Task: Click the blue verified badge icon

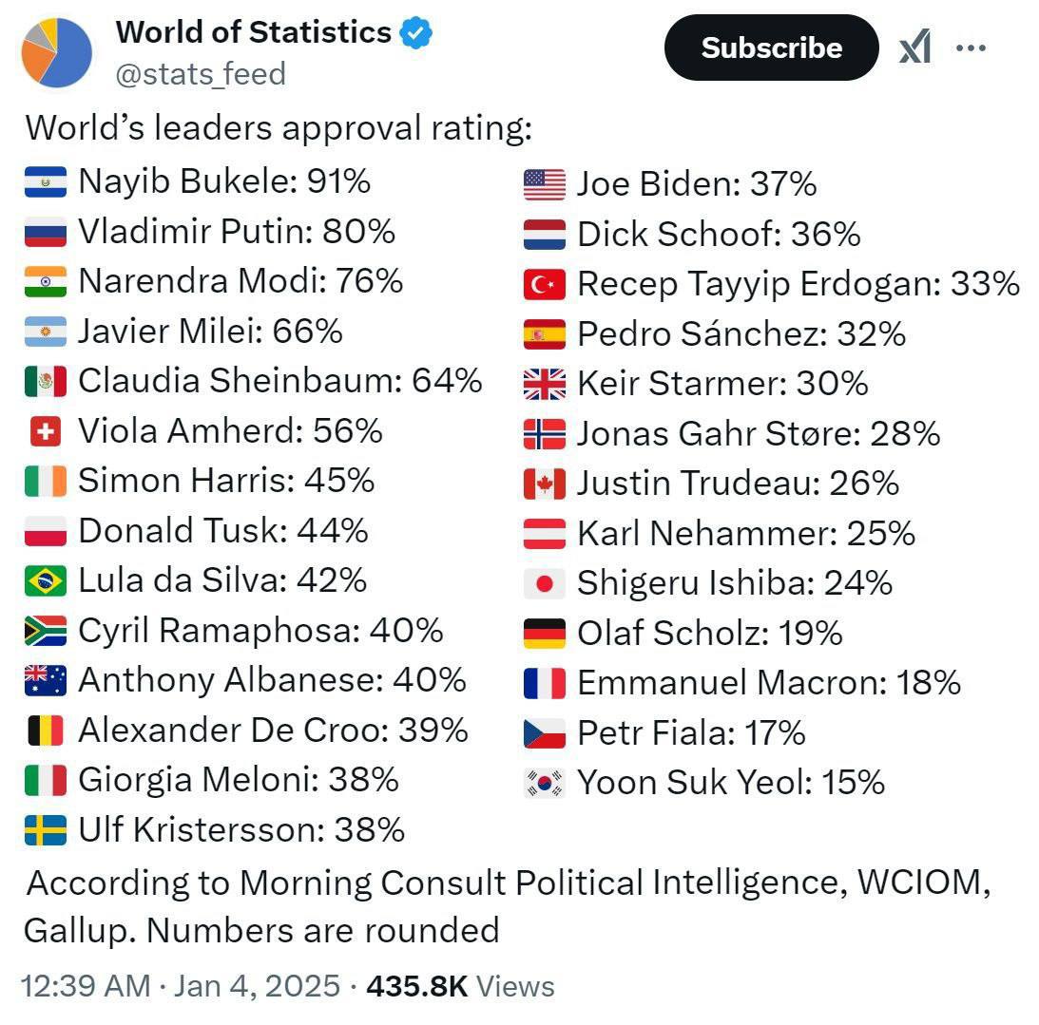Action: point(416,33)
